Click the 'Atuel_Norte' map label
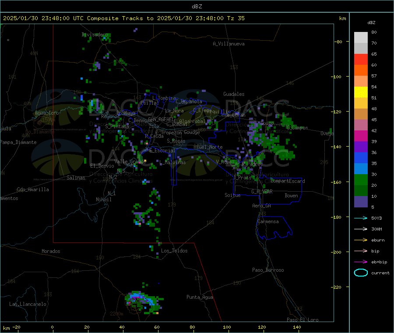394x333 pixels. pos(208,147)
